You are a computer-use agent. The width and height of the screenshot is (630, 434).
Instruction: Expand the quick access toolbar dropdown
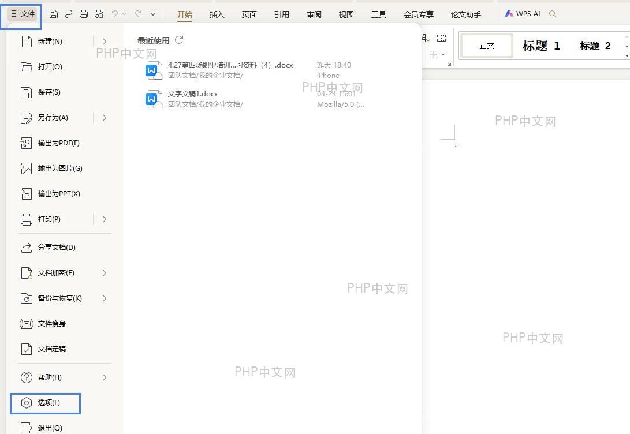pos(153,14)
